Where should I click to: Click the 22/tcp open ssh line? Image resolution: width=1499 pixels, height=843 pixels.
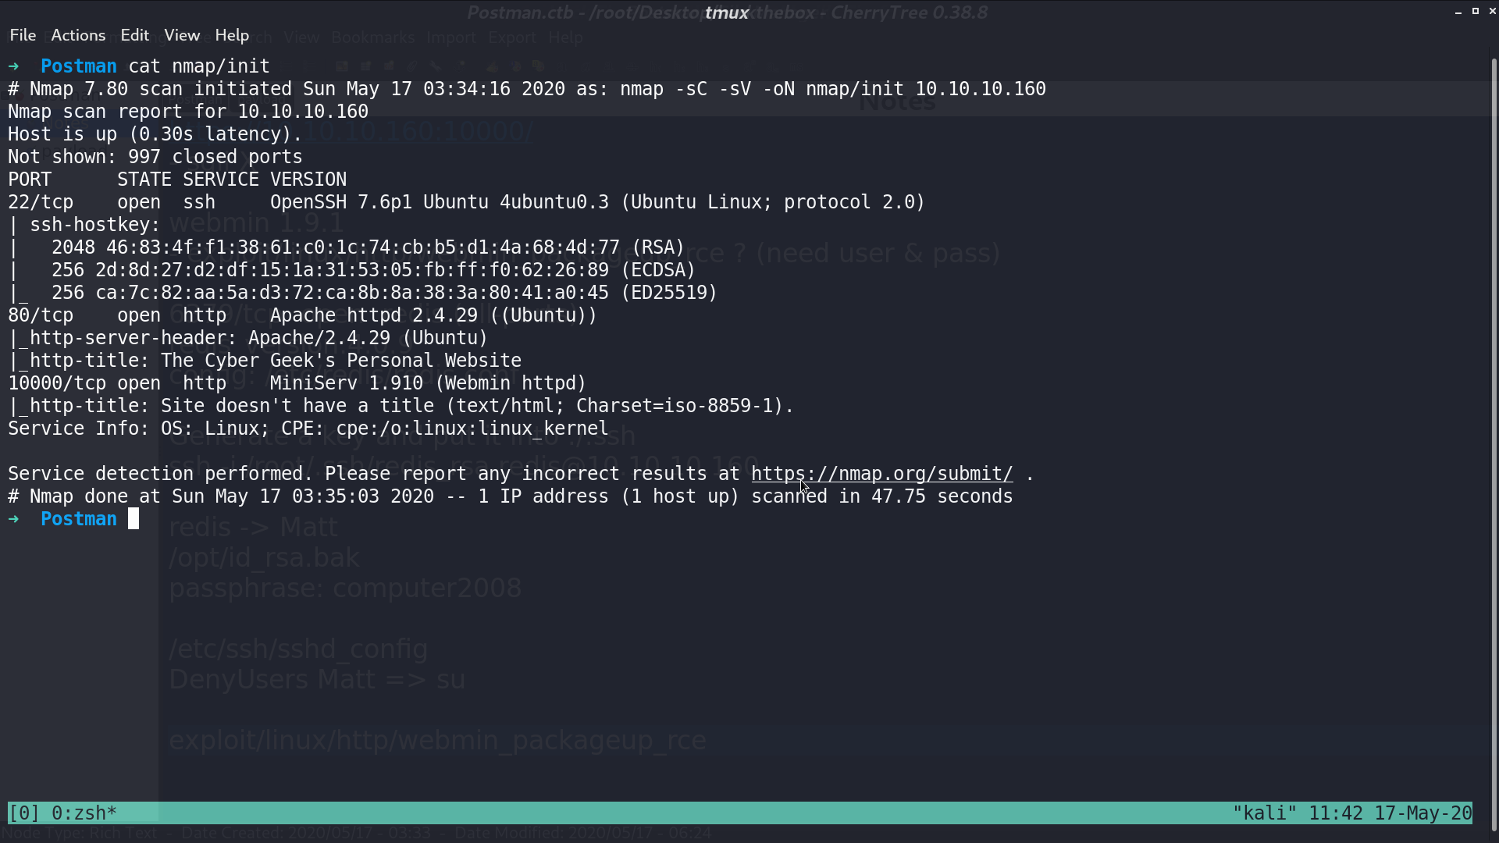point(466,202)
